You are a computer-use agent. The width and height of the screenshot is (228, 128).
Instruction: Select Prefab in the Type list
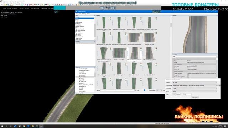[x=85, y=18]
